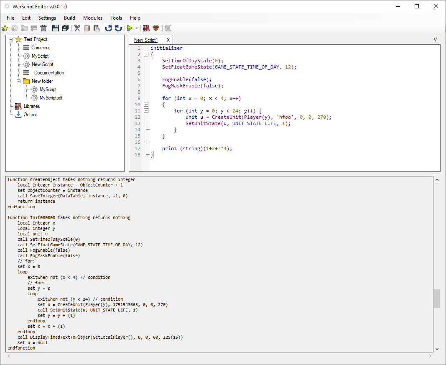This screenshot has width=446, height=365.
Task: Select _Documentation in project tree
Action: coord(48,73)
